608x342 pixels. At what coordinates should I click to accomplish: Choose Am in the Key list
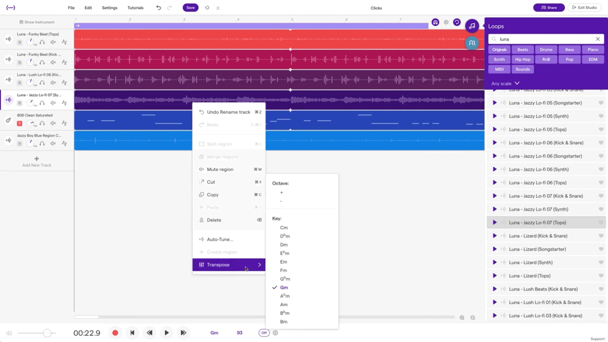point(284,305)
